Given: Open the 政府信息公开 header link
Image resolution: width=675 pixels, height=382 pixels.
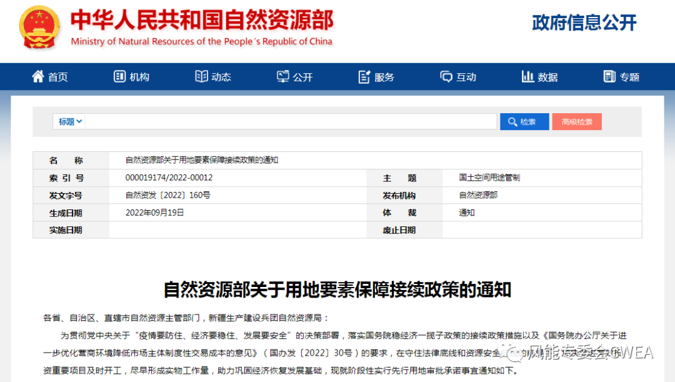Looking at the screenshot, I should click(584, 23).
